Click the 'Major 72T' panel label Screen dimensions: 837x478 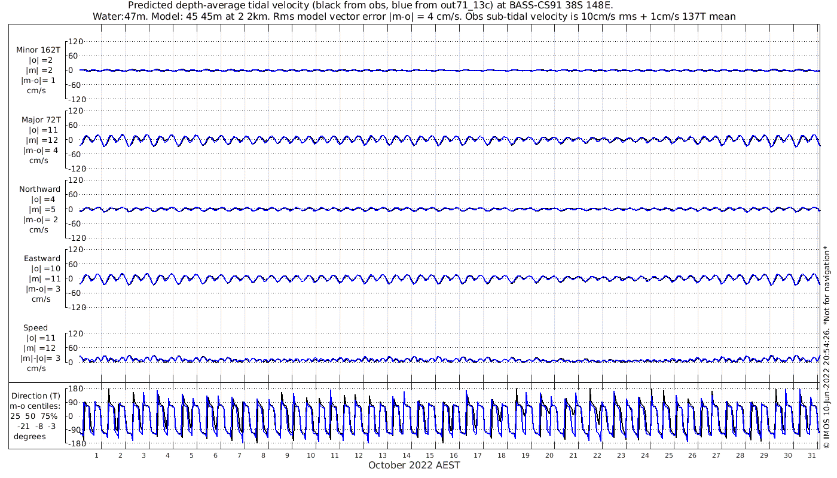point(41,120)
